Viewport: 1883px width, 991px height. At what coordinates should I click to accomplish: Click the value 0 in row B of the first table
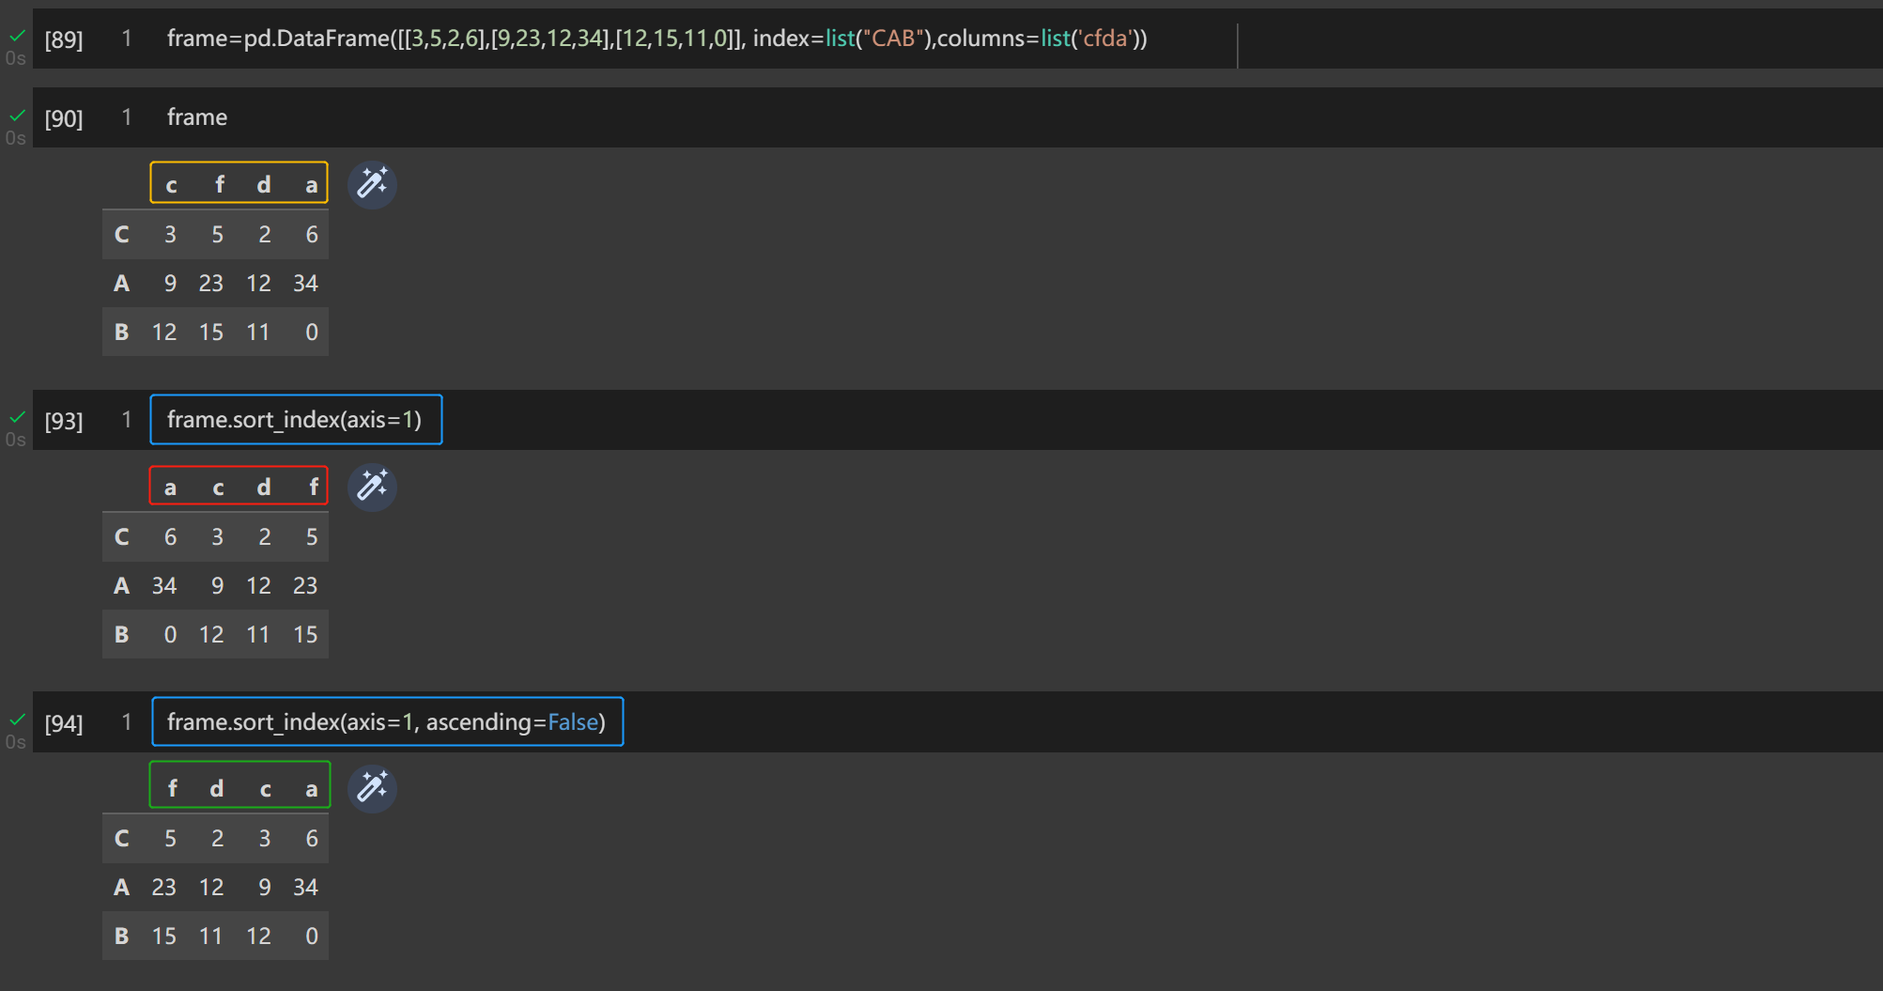312,332
